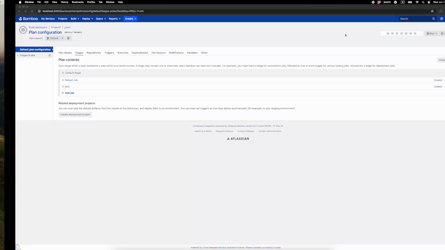Click the drag handle beside Default Job
The image size is (445, 250).
[x=63, y=80]
